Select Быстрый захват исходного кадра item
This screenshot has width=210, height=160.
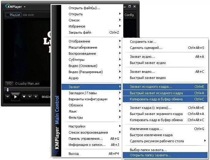[165, 93]
